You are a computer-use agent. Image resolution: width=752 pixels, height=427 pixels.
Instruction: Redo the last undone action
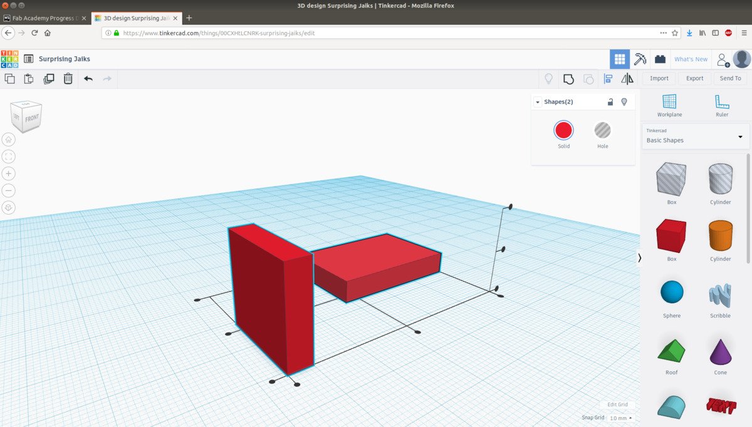coord(107,78)
